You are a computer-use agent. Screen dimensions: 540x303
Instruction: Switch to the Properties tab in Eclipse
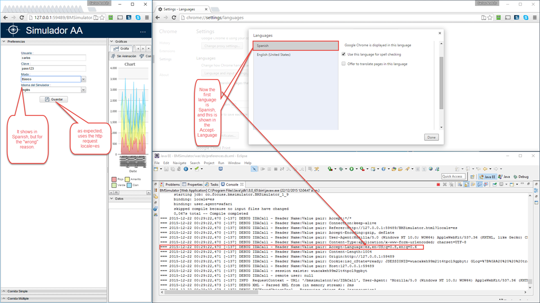coord(192,184)
